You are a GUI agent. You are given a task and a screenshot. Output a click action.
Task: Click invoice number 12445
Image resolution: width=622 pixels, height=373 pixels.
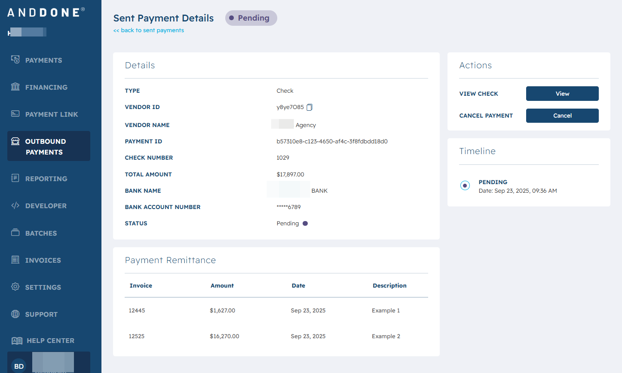pyautogui.click(x=137, y=310)
